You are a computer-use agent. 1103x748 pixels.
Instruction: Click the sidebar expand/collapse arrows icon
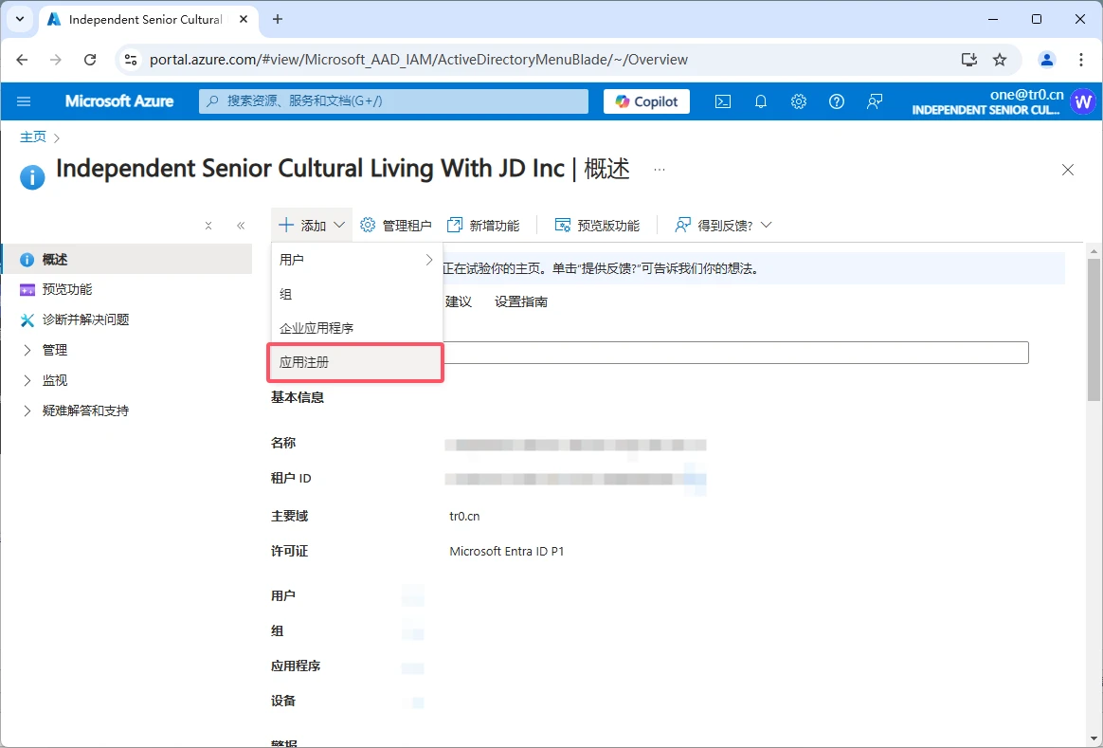pyautogui.click(x=208, y=226)
